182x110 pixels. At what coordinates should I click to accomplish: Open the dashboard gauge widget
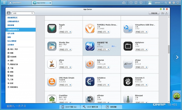click(x=176, y=96)
